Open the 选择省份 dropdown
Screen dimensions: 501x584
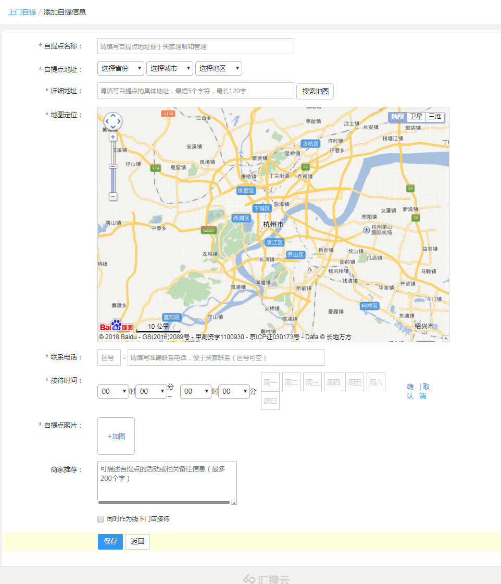[x=120, y=68]
